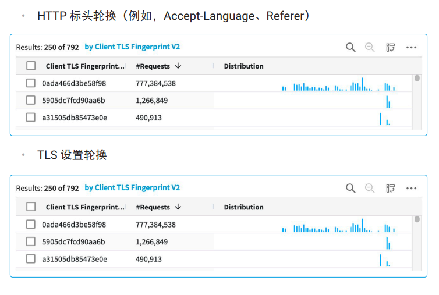Click the #Requests sort arrow in the bottom table
Image resolution: width=439 pixels, height=295 pixels.
178,207
